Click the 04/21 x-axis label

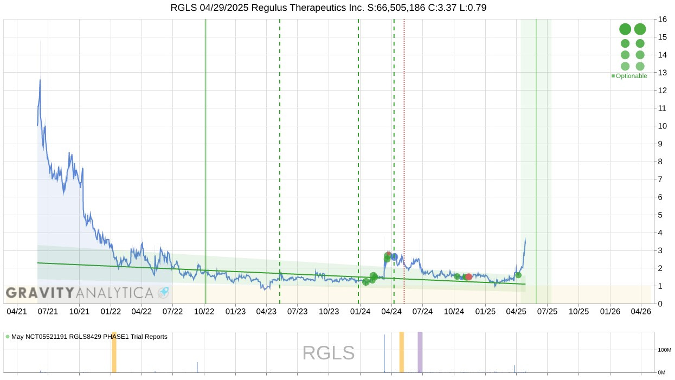pos(17,312)
